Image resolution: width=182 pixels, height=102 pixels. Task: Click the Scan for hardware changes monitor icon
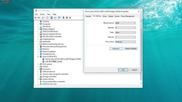click(59, 18)
